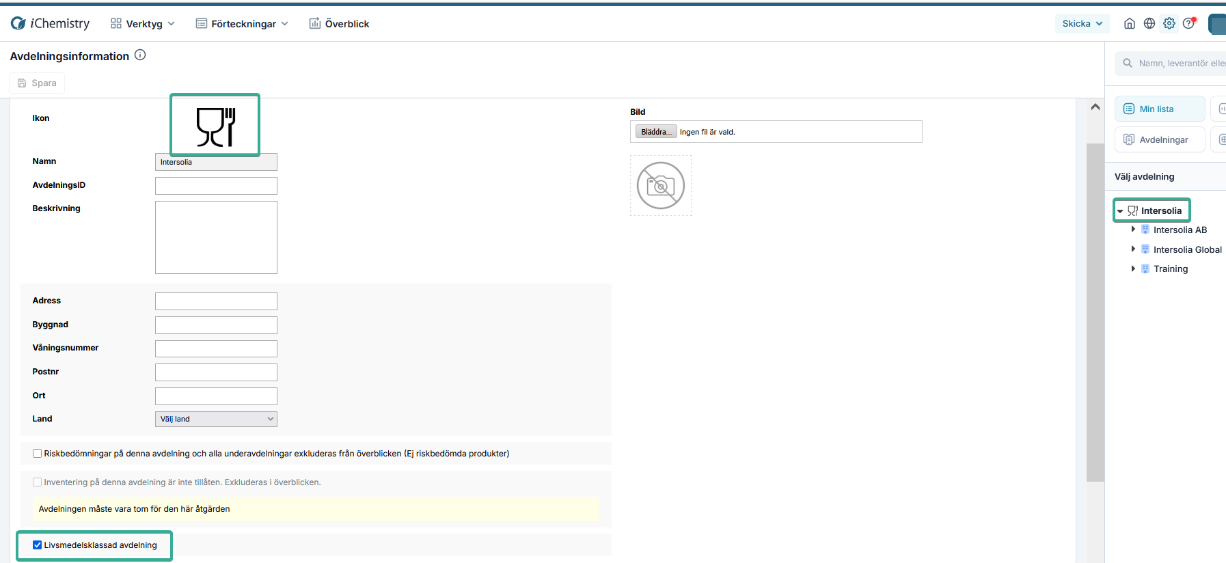This screenshot has height=563, width=1226.
Task: Select Intersolia in department tree
Action: click(1161, 210)
